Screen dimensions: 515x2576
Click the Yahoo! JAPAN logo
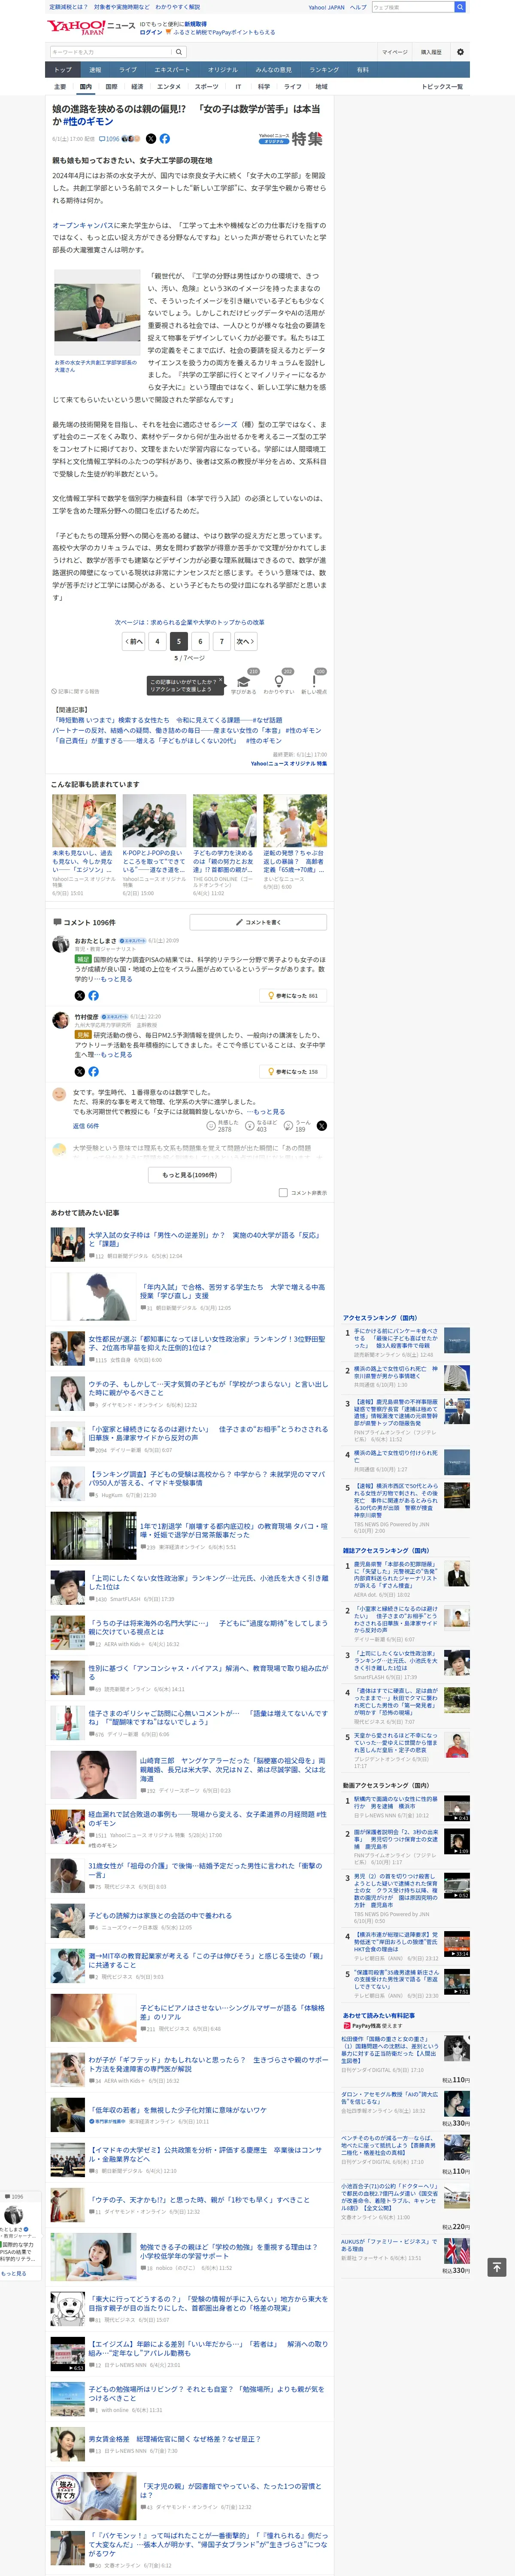[76, 27]
